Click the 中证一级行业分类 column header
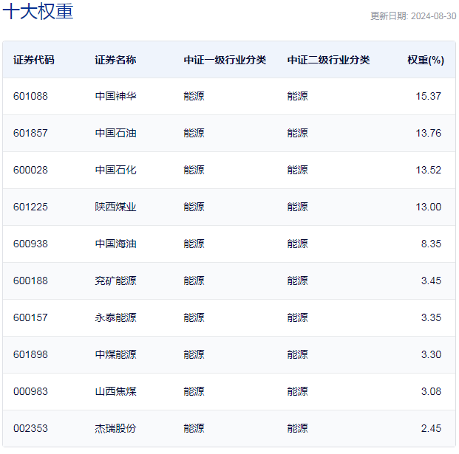Viewport: 459px width, 454px height. [225, 60]
